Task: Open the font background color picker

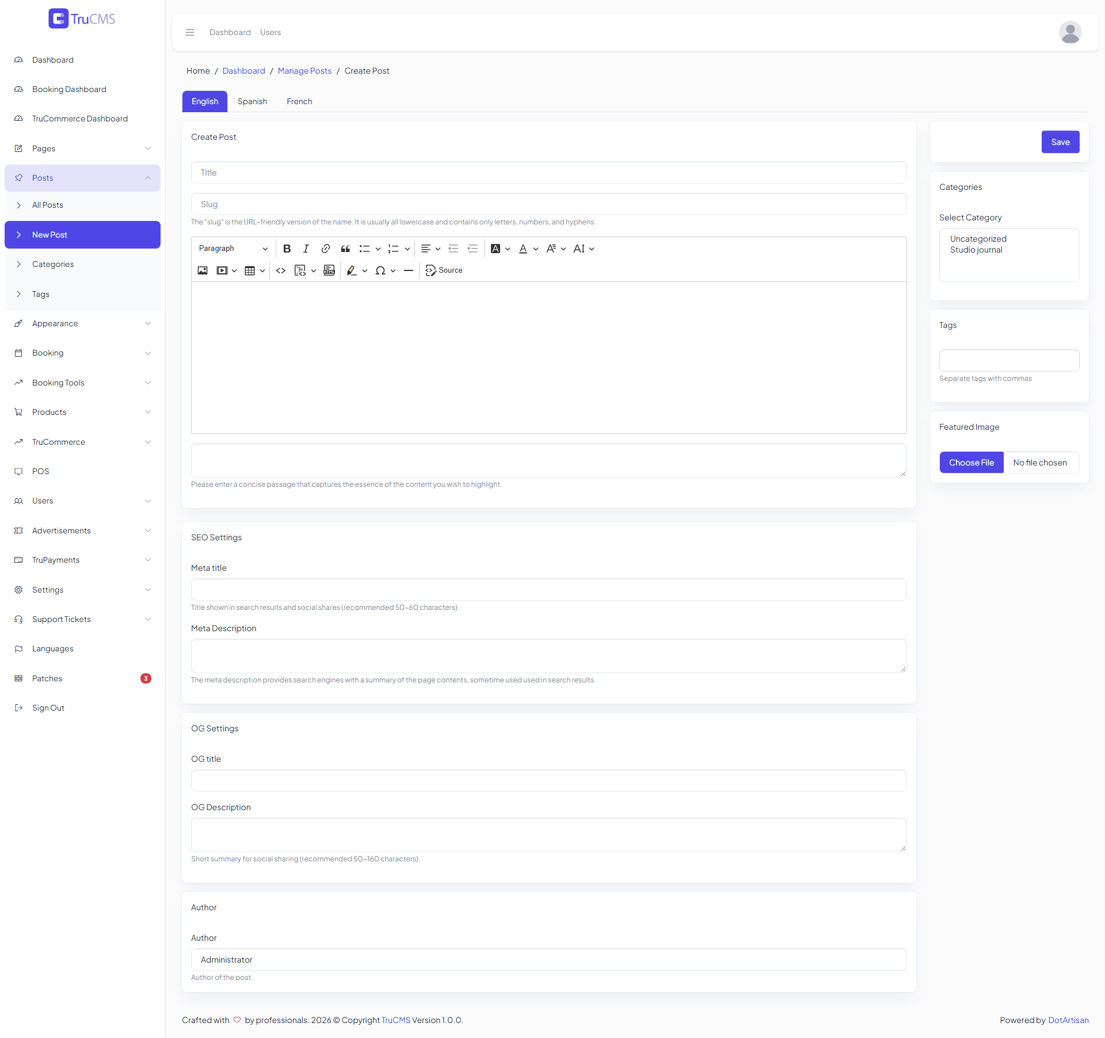Action: [x=500, y=249]
